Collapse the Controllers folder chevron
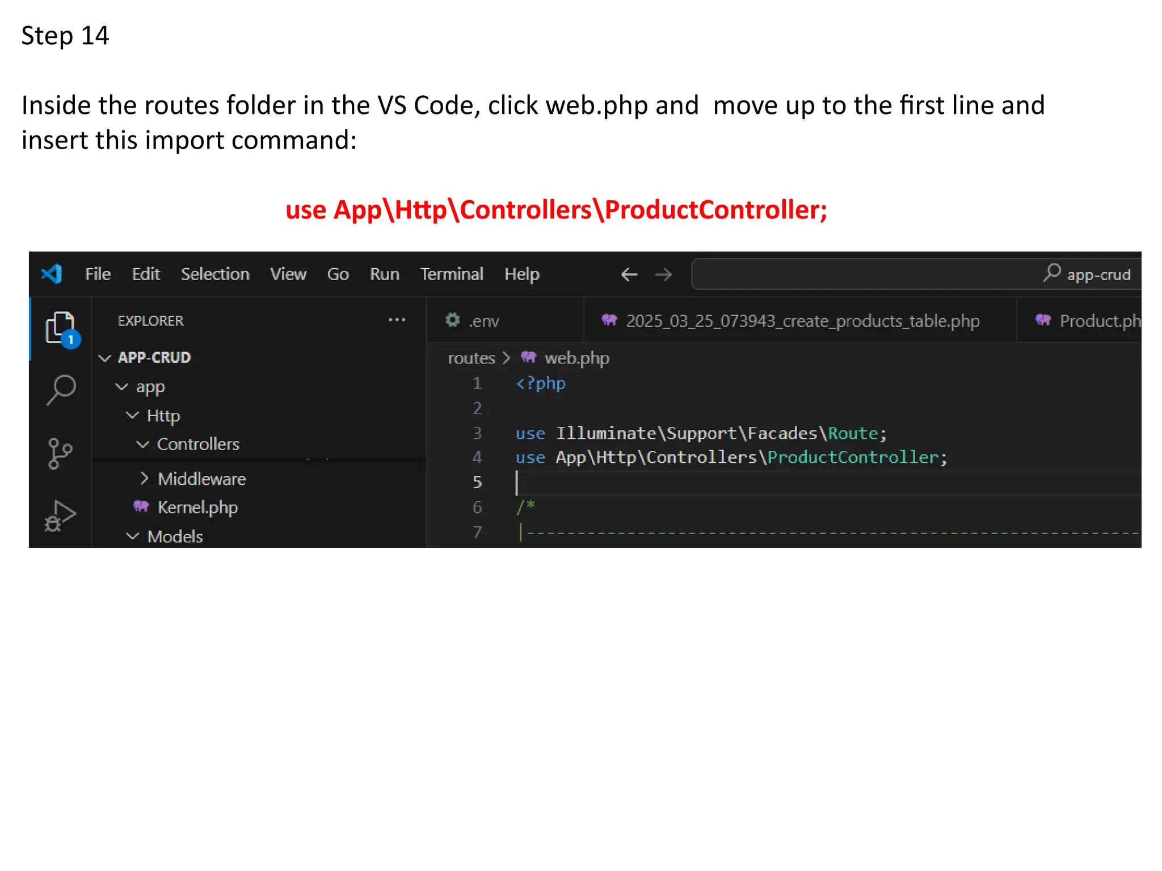Viewport: 1162px width, 871px height. [143, 445]
